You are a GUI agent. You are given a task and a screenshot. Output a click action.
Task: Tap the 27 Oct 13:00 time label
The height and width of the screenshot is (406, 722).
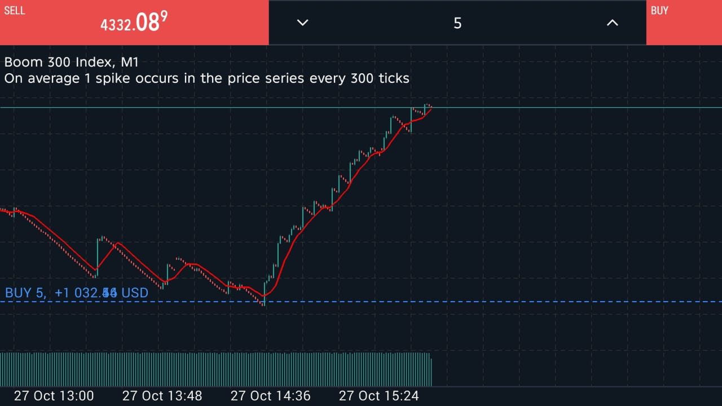(54, 396)
